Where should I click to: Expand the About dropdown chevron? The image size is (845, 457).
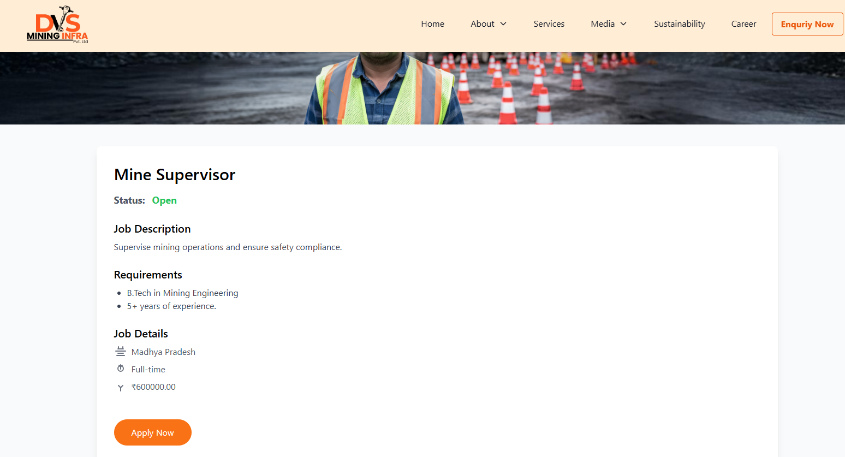(503, 24)
